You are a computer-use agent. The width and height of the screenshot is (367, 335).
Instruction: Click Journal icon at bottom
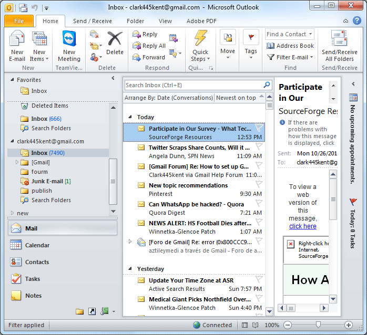click(105, 311)
